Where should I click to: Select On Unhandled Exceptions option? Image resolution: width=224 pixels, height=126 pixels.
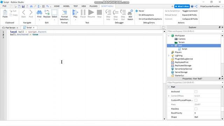coord(137,19)
